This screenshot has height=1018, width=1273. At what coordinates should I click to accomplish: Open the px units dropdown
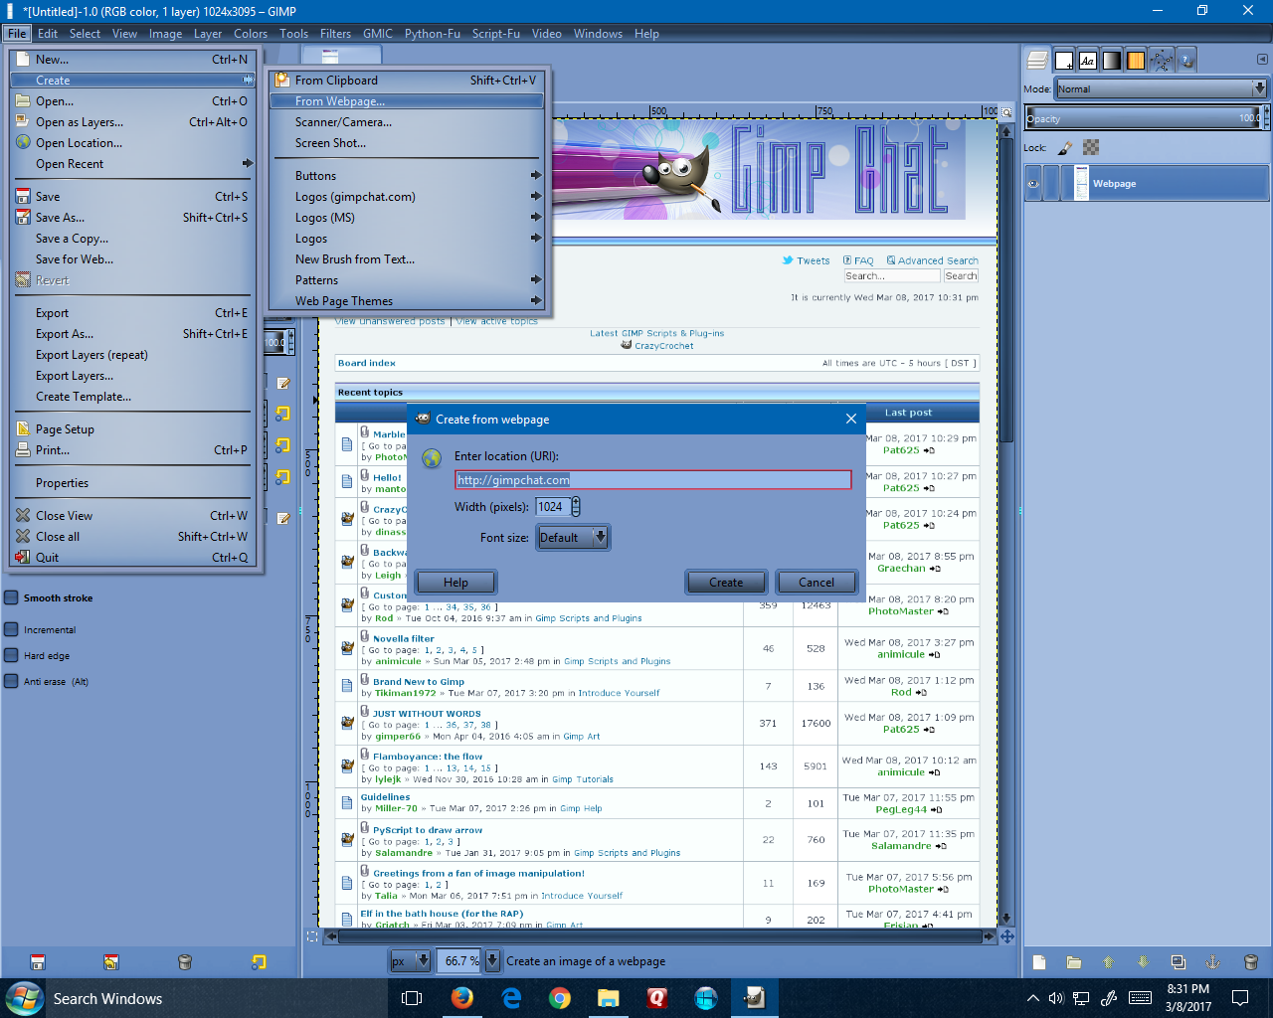point(411,960)
